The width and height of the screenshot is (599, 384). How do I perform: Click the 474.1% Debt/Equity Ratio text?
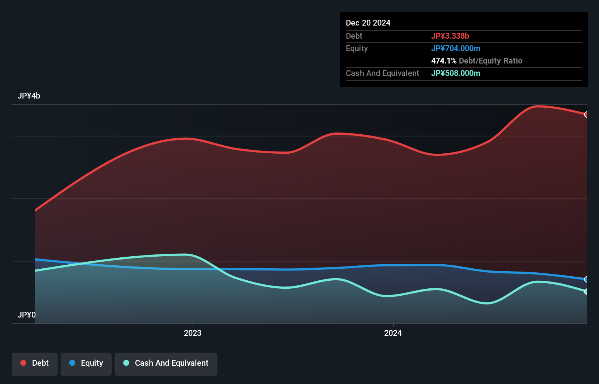click(x=477, y=61)
